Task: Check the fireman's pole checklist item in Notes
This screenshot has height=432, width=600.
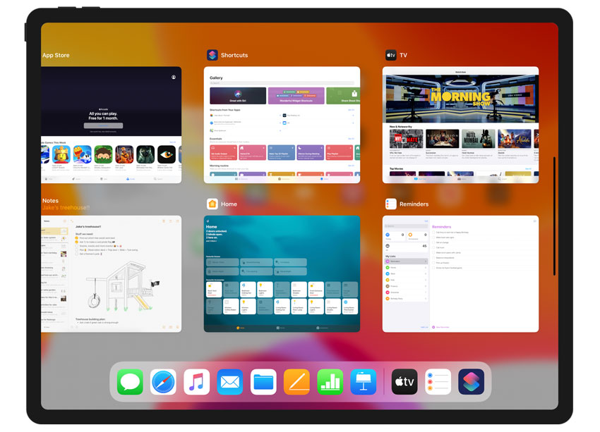Action: (x=76, y=254)
